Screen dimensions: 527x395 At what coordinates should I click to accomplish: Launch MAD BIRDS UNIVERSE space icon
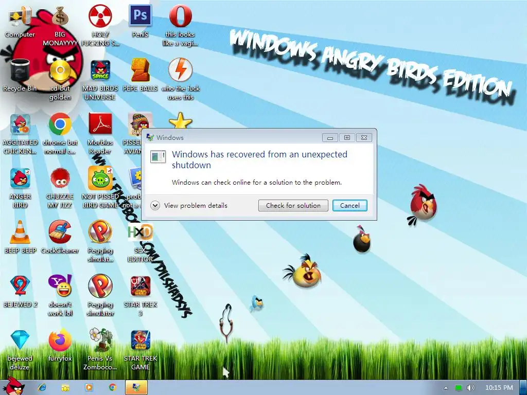point(100,79)
